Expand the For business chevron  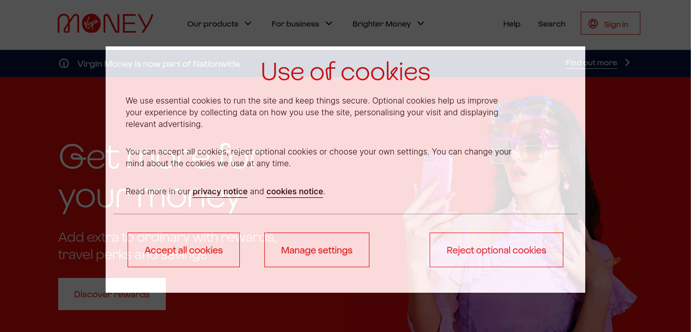click(x=329, y=23)
